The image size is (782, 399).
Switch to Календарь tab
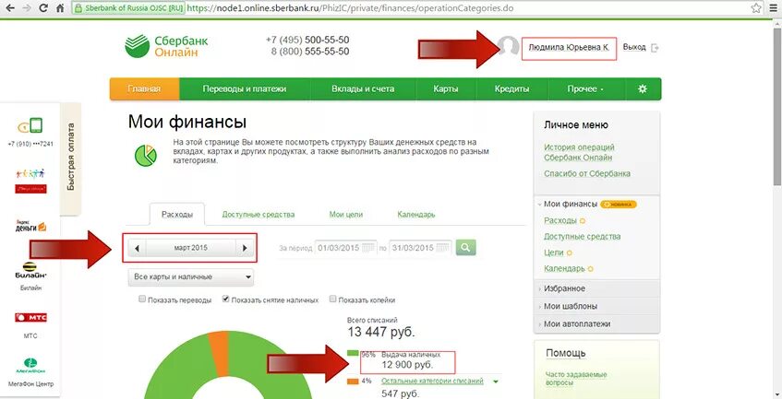tap(416, 215)
